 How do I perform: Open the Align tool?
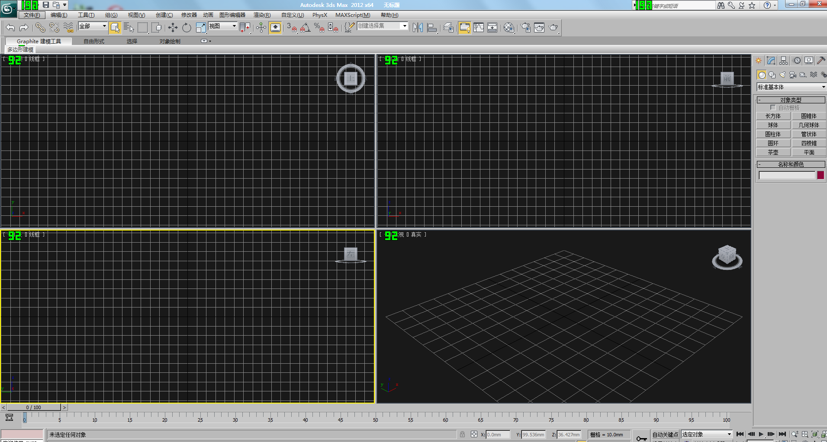[432, 27]
